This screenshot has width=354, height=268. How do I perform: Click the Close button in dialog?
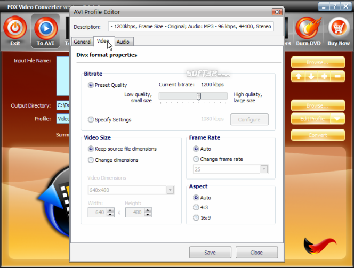click(x=256, y=253)
